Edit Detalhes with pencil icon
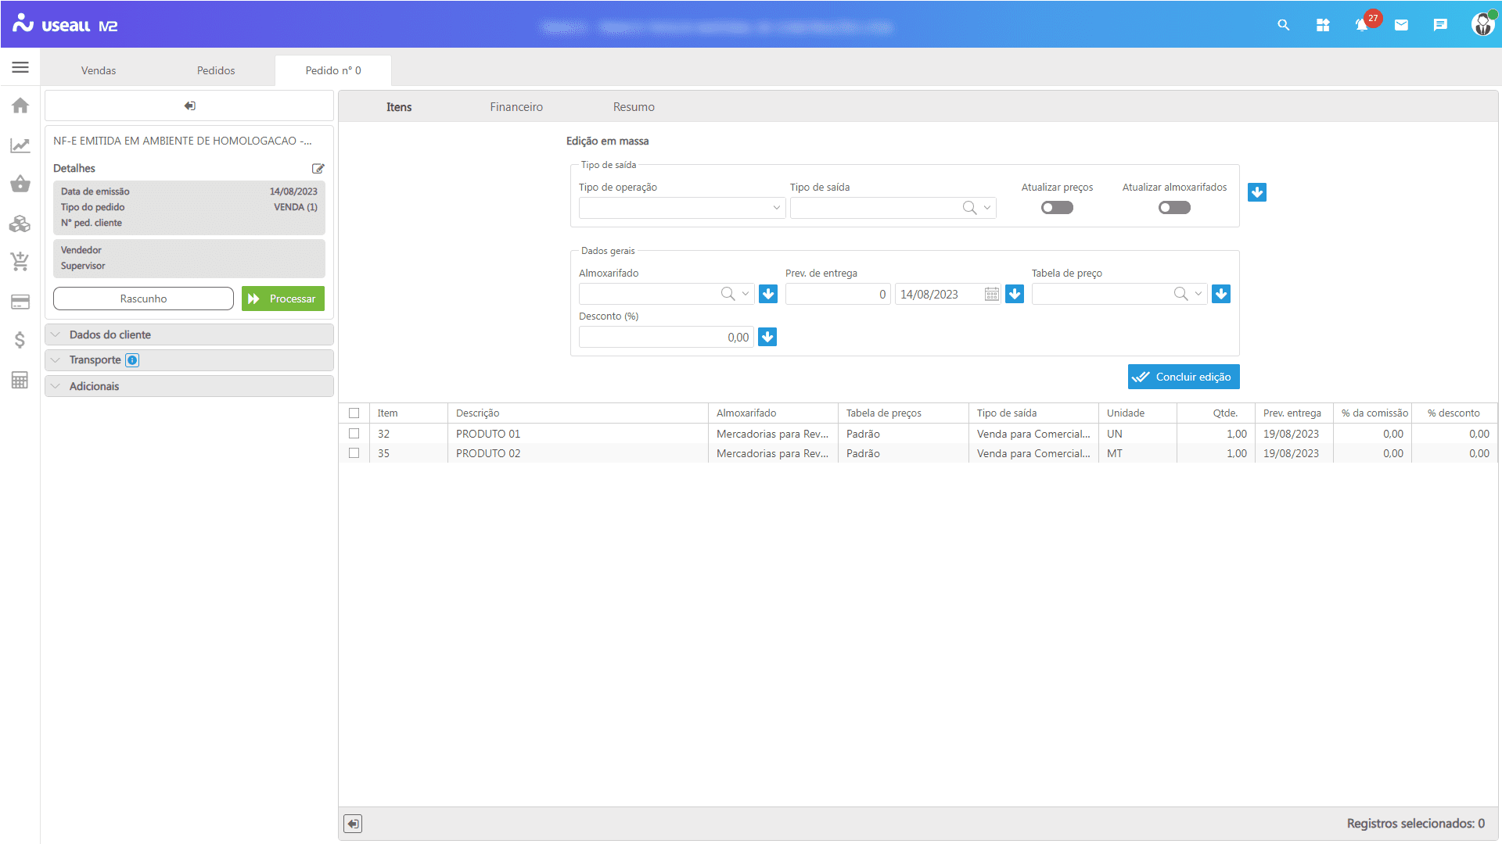This screenshot has width=1502, height=844. point(318,169)
